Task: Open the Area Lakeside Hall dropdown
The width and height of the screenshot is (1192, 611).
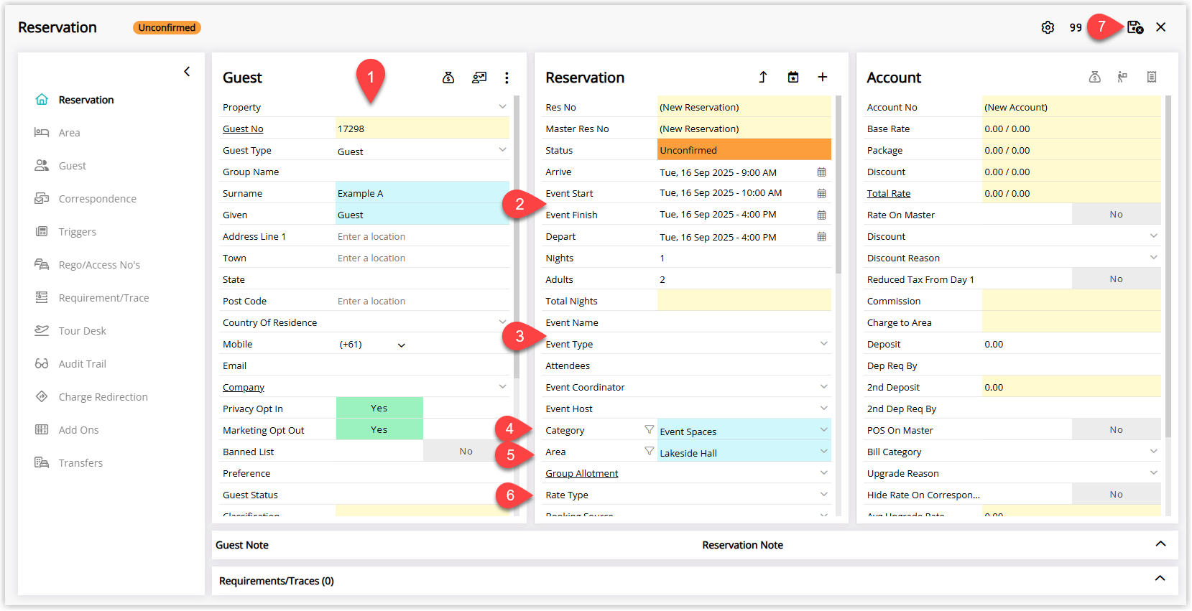Action: 823,451
